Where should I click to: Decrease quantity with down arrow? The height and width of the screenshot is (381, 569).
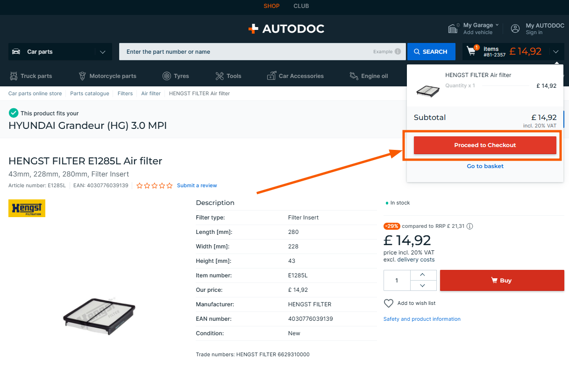click(422, 286)
